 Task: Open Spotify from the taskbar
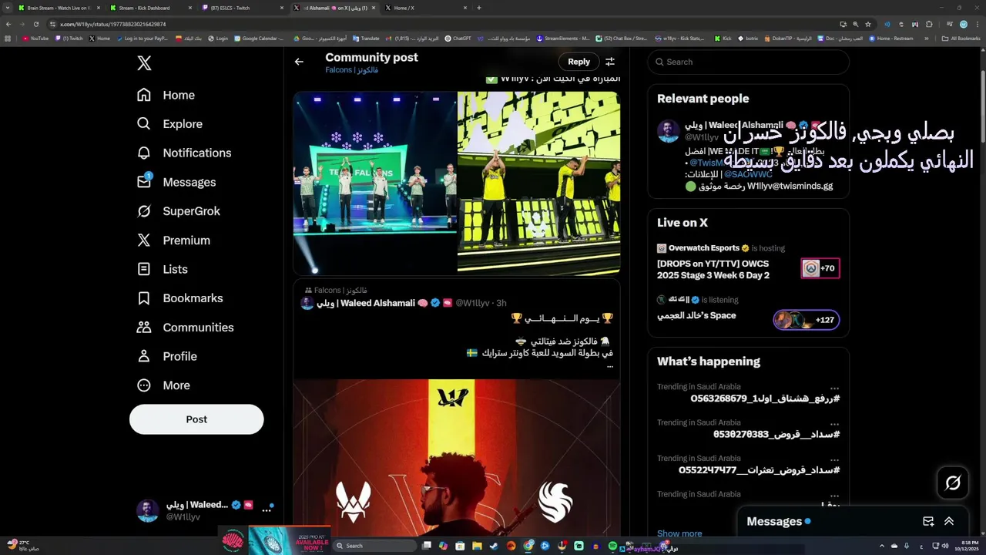[613, 546]
